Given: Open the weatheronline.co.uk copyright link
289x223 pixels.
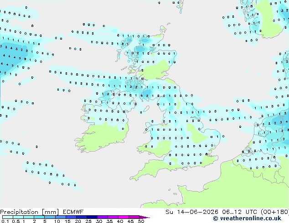Looking at the screenshot, I should [247, 218].
